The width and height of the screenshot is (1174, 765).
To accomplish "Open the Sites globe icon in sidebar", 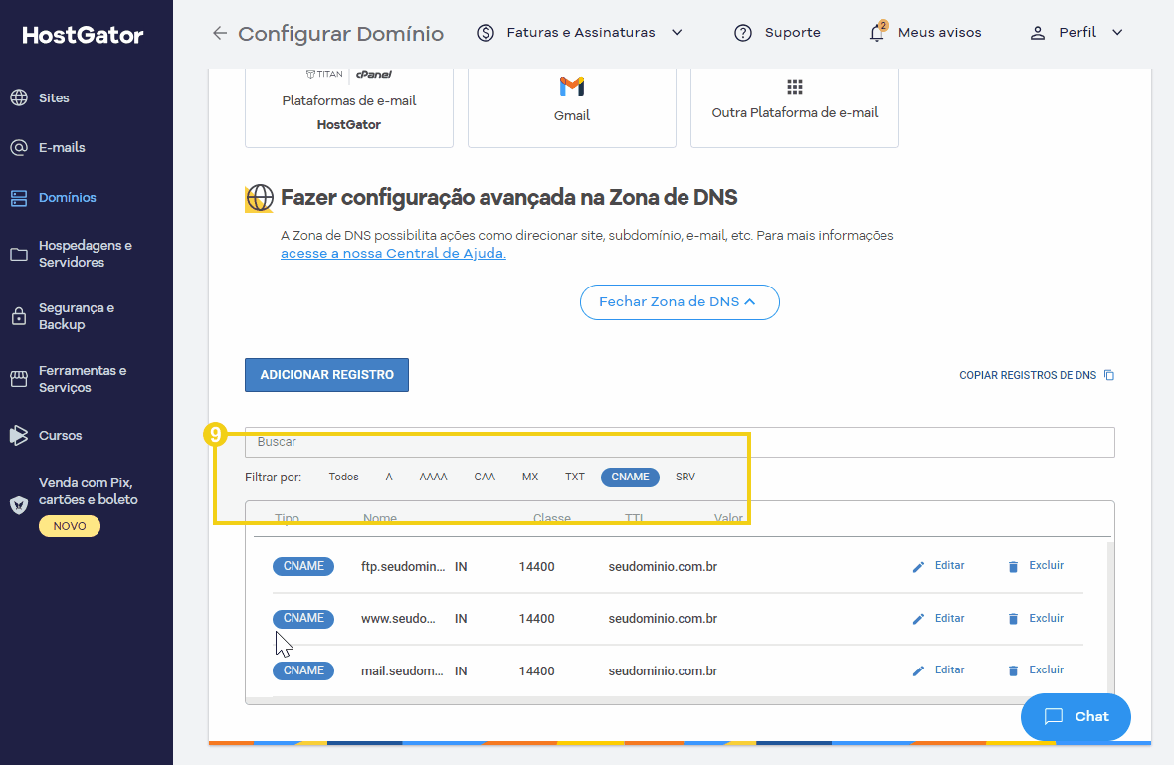I will click(19, 98).
